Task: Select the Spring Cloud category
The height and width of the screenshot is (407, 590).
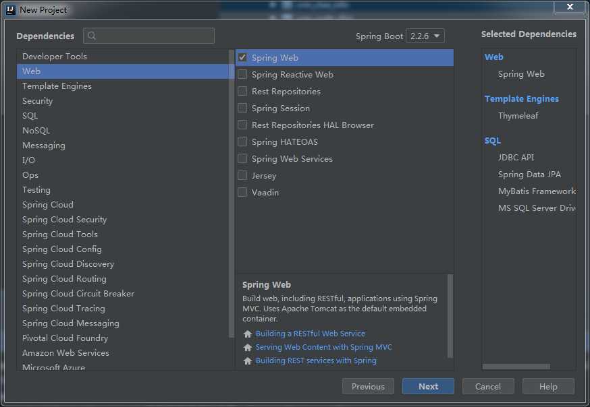Action: (123, 205)
